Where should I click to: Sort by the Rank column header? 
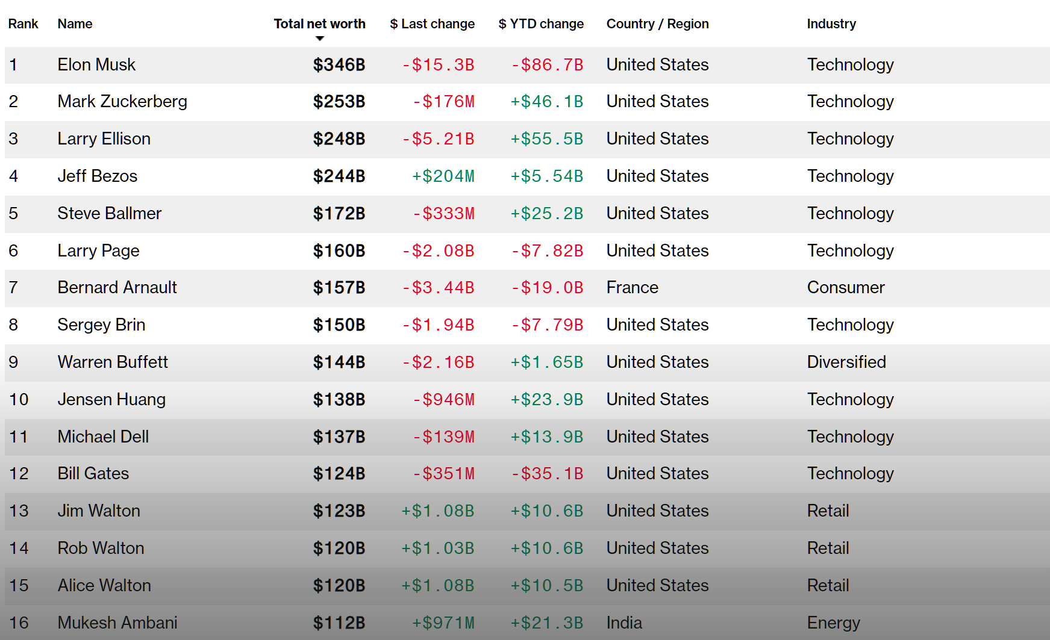tap(23, 24)
